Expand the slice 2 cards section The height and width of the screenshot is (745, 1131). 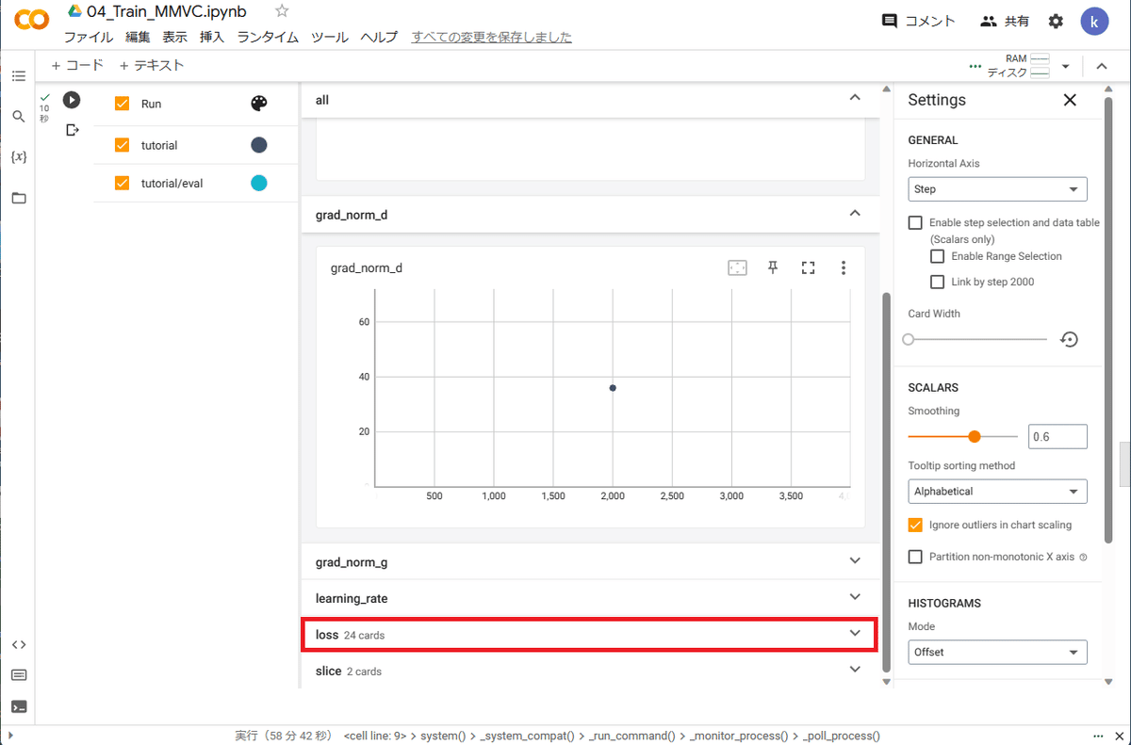coord(855,670)
